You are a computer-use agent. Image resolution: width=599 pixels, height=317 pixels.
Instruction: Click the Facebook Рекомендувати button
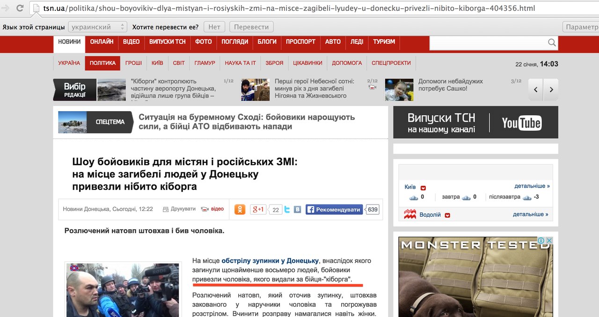[x=334, y=210]
